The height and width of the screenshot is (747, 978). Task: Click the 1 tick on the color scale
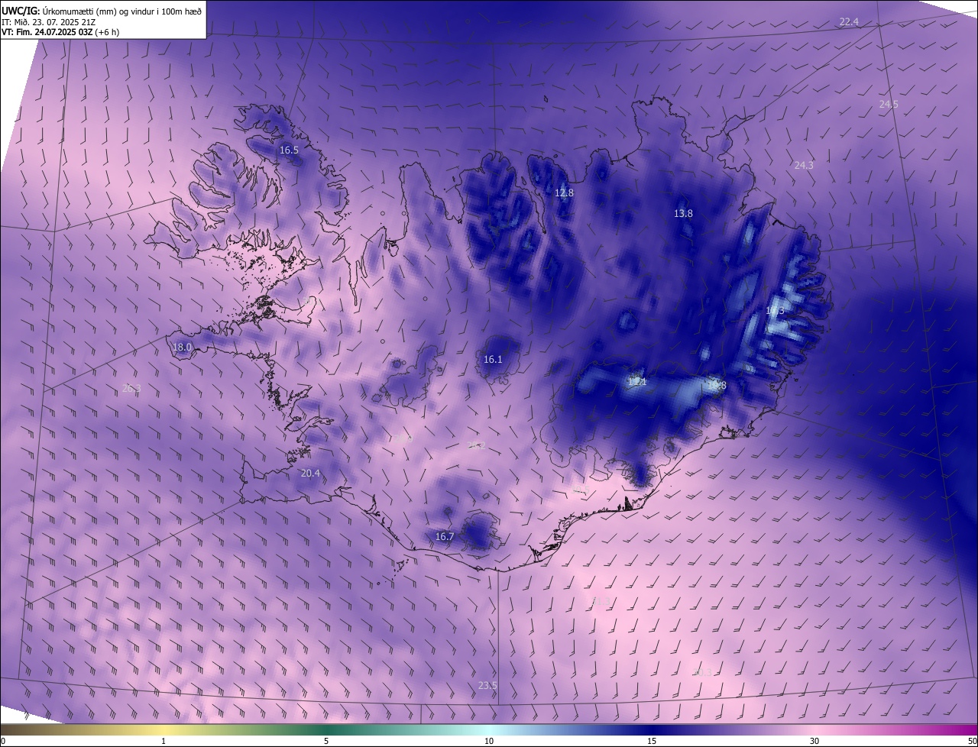[x=164, y=741]
